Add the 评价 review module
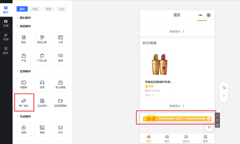This screenshot has height=144, width=240. point(60,130)
